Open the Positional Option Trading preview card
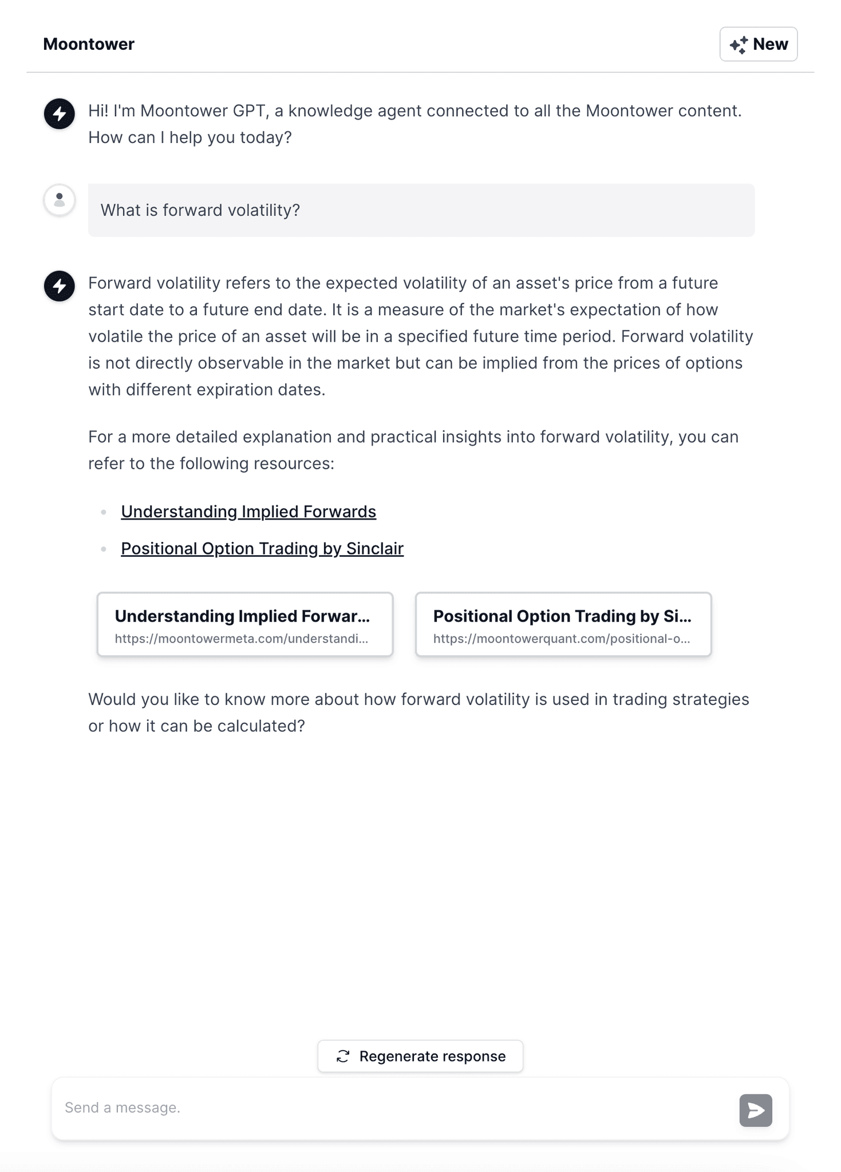Image resolution: width=841 pixels, height=1172 pixels. pyautogui.click(x=563, y=624)
